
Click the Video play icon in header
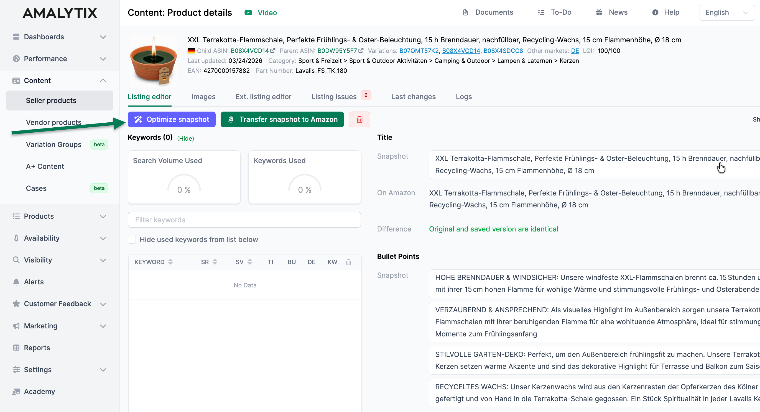click(248, 13)
